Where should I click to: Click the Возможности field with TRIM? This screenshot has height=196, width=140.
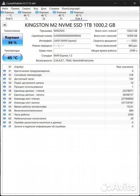(96, 61)
